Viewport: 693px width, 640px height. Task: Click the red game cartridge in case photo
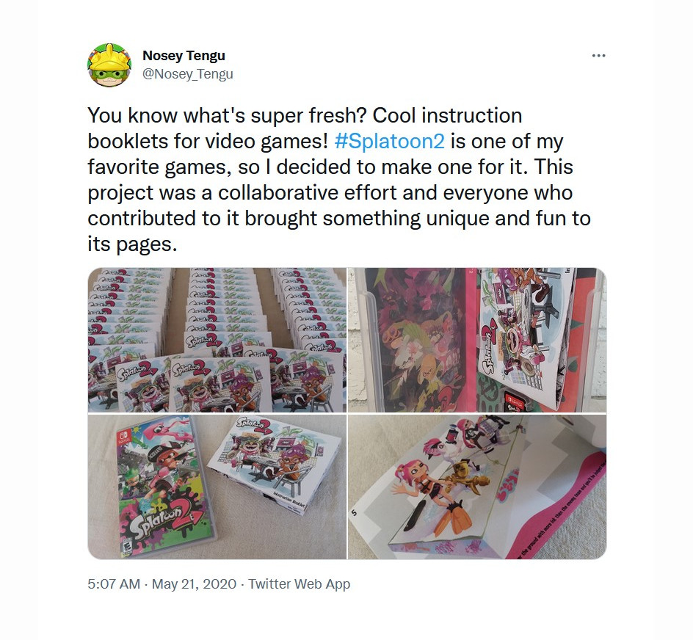pyautogui.click(x=513, y=402)
